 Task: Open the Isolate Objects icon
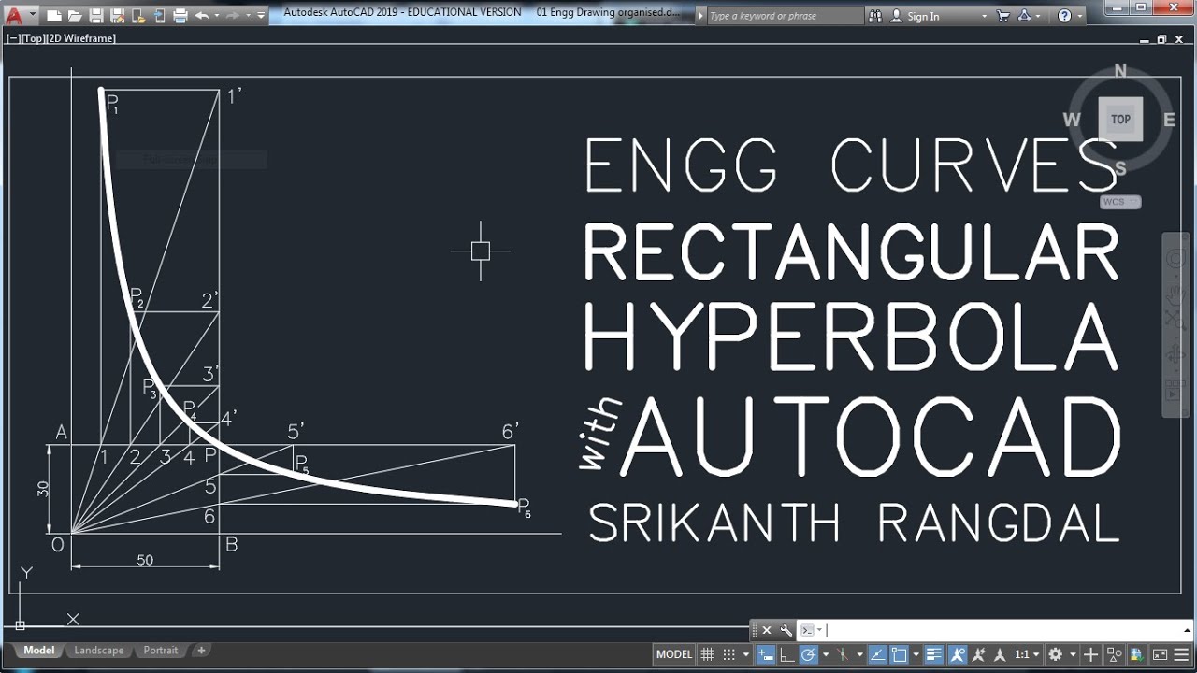coord(1115,654)
